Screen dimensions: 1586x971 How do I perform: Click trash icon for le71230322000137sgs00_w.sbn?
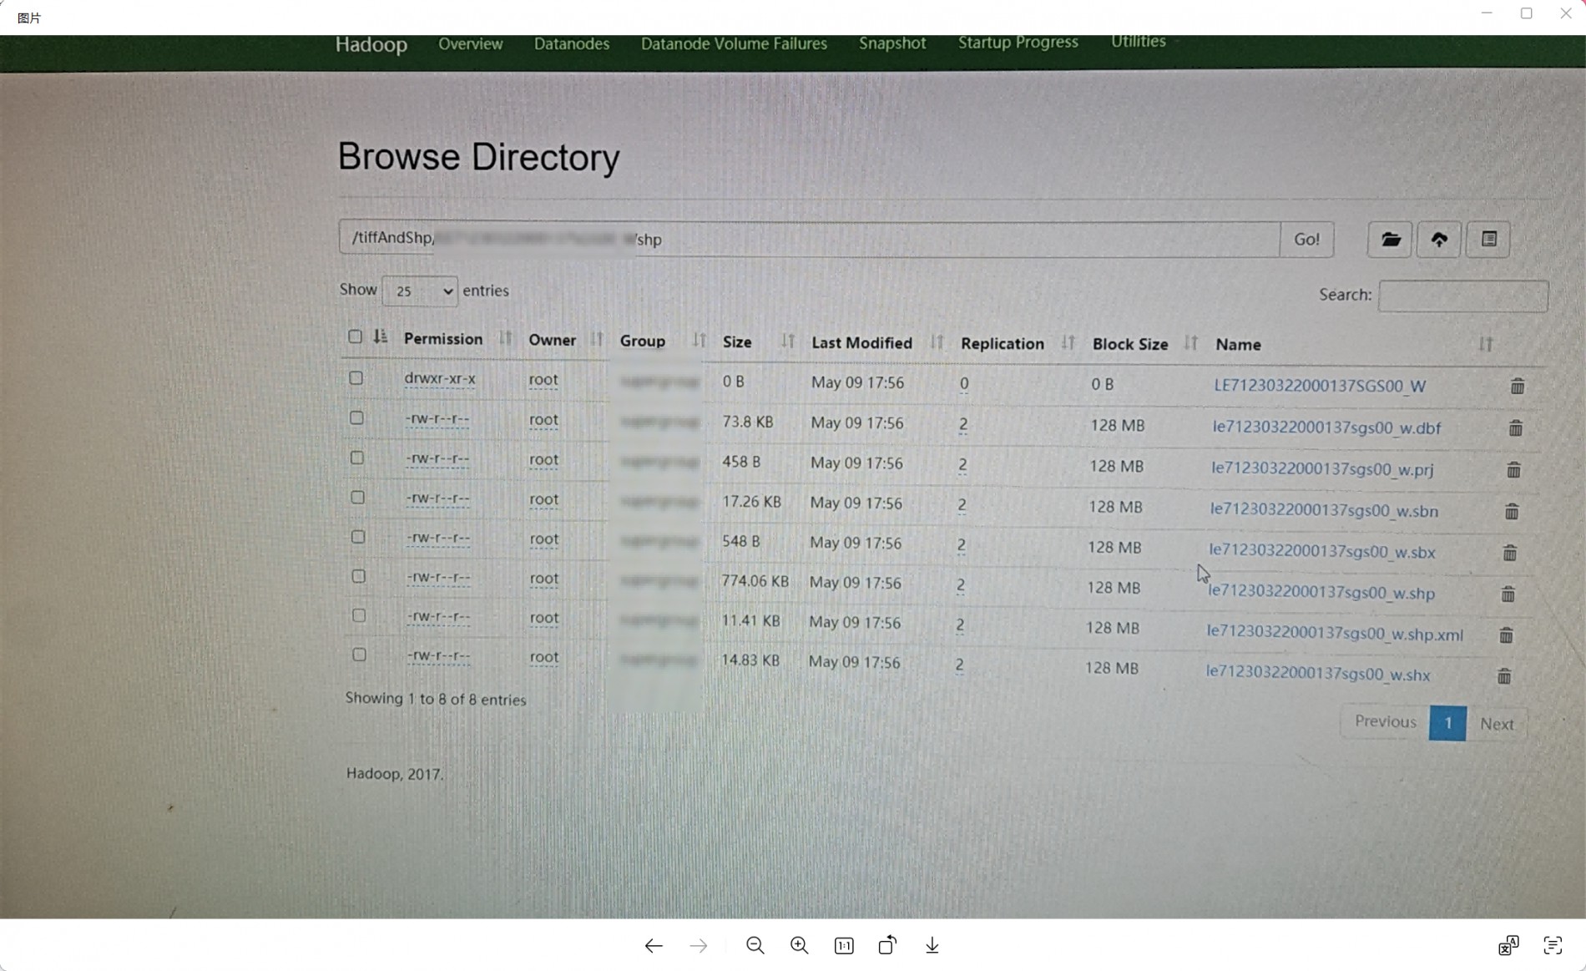tap(1512, 511)
